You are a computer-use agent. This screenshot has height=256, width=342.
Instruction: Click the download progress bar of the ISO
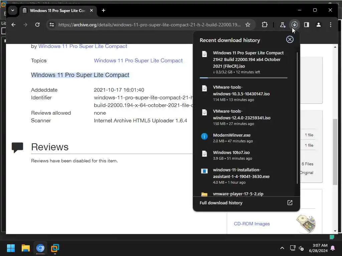[x=243, y=78]
